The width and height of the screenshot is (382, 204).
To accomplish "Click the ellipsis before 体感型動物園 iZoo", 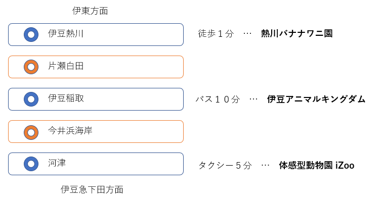I will (x=265, y=165).
